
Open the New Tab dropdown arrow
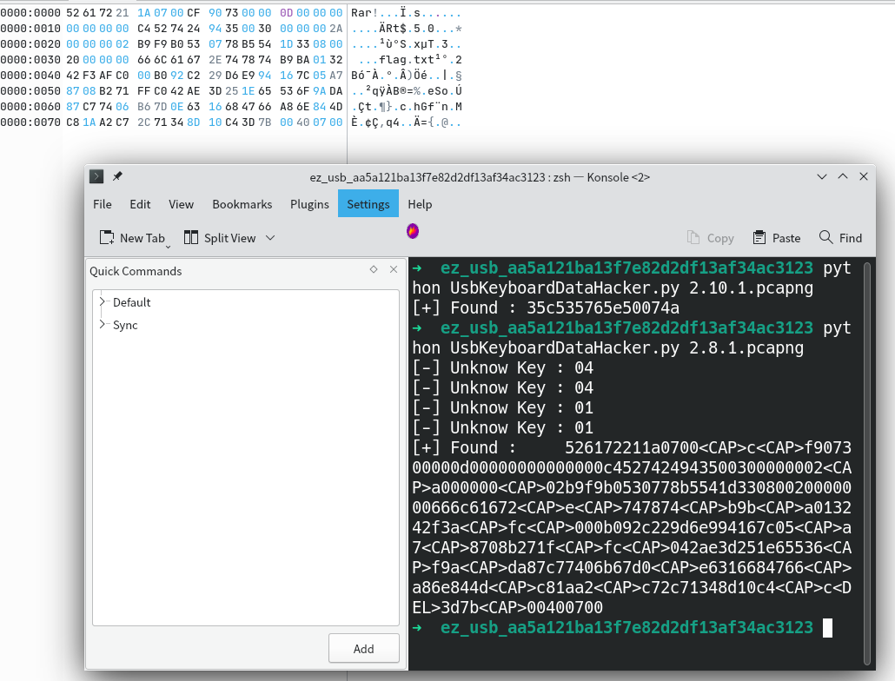click(169, 247)
